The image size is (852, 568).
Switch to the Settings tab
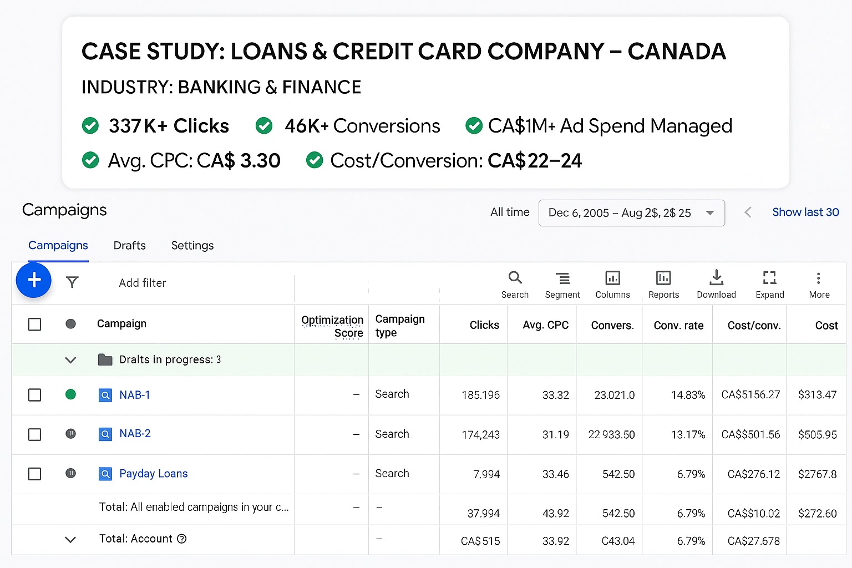(192, 245)
